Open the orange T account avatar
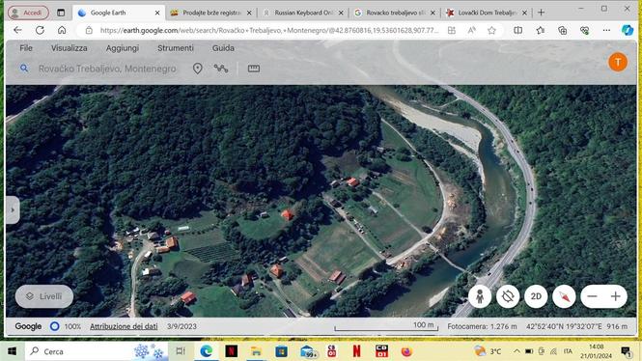The height and width of the screenshot is (361, 642). coord(618,62)
